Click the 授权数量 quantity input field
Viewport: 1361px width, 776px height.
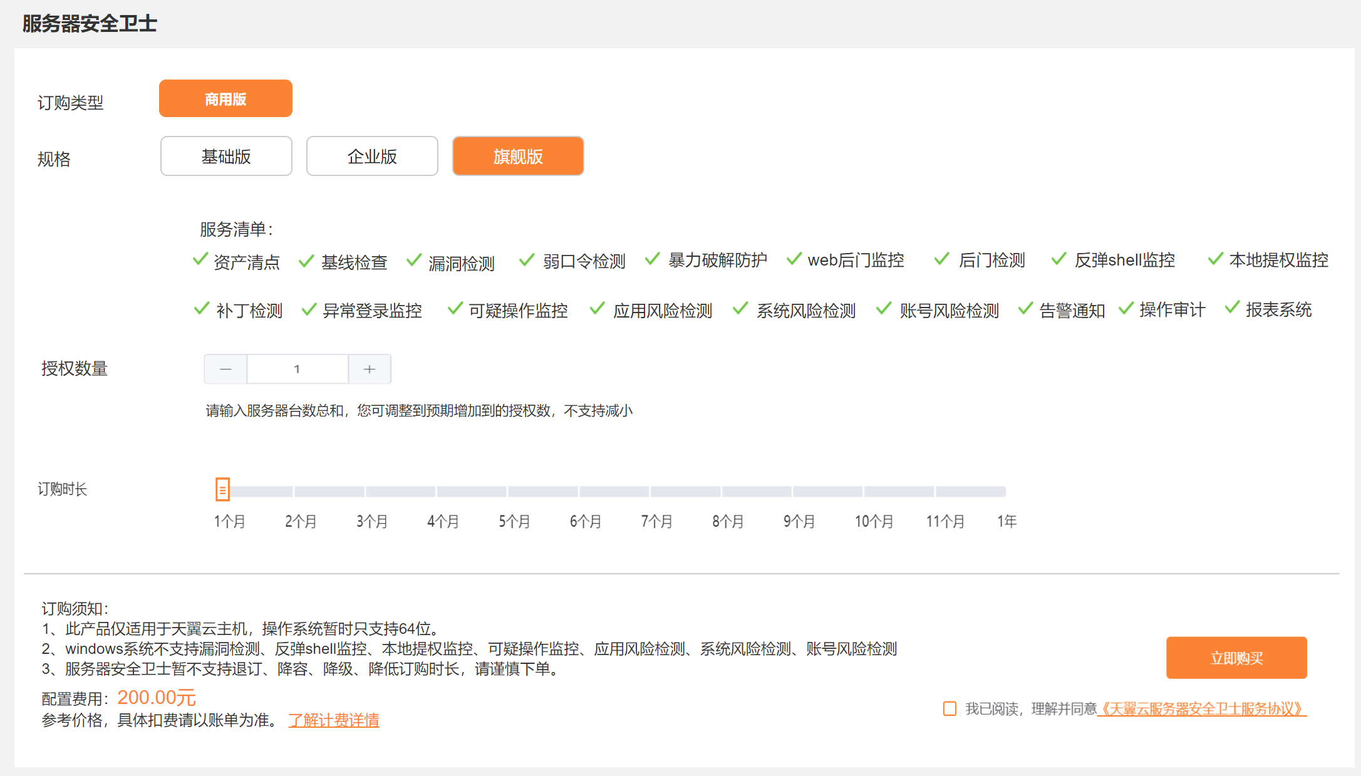(x=298, y=369)
